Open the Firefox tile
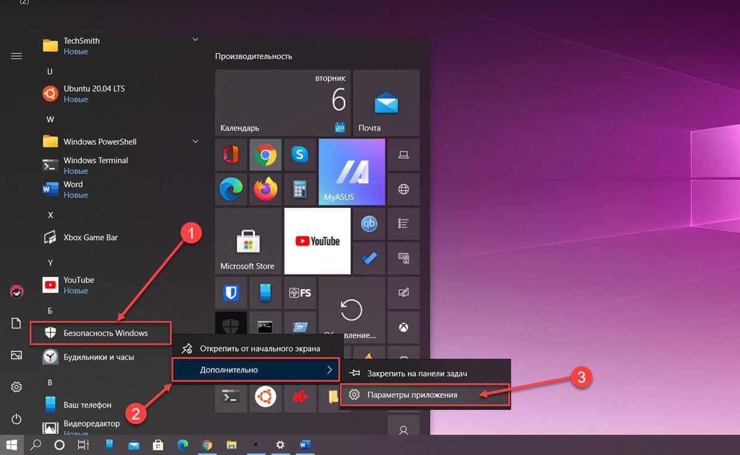Image resolution: width=740 pixels, height=455 pixels. 265,190
